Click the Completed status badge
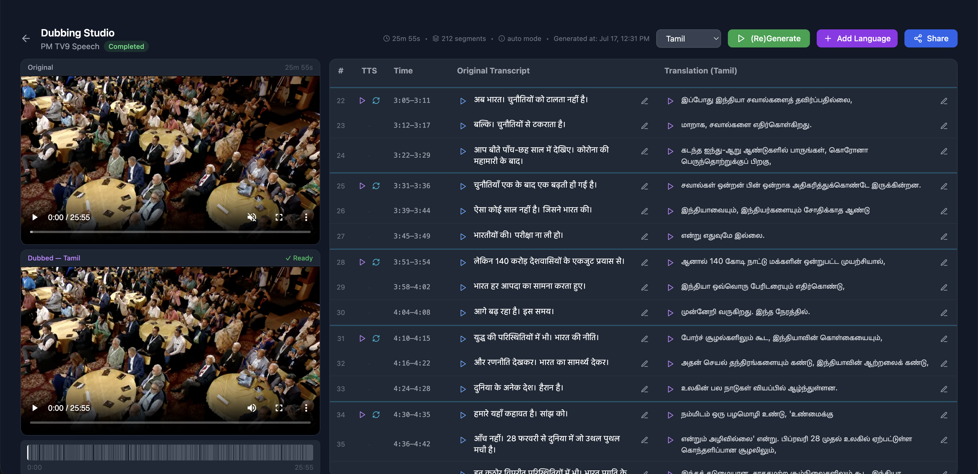978x474 pixels. pos(126,46)
